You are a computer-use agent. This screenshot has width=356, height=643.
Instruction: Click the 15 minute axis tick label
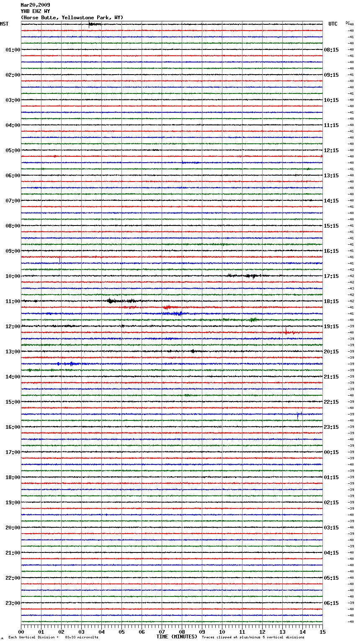tap(322, 632)
